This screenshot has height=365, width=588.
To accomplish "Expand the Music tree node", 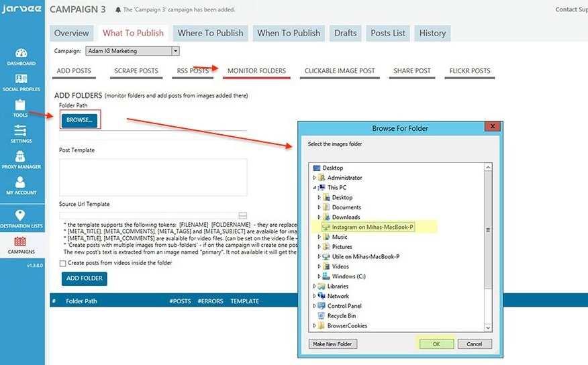I will (319, 237).
